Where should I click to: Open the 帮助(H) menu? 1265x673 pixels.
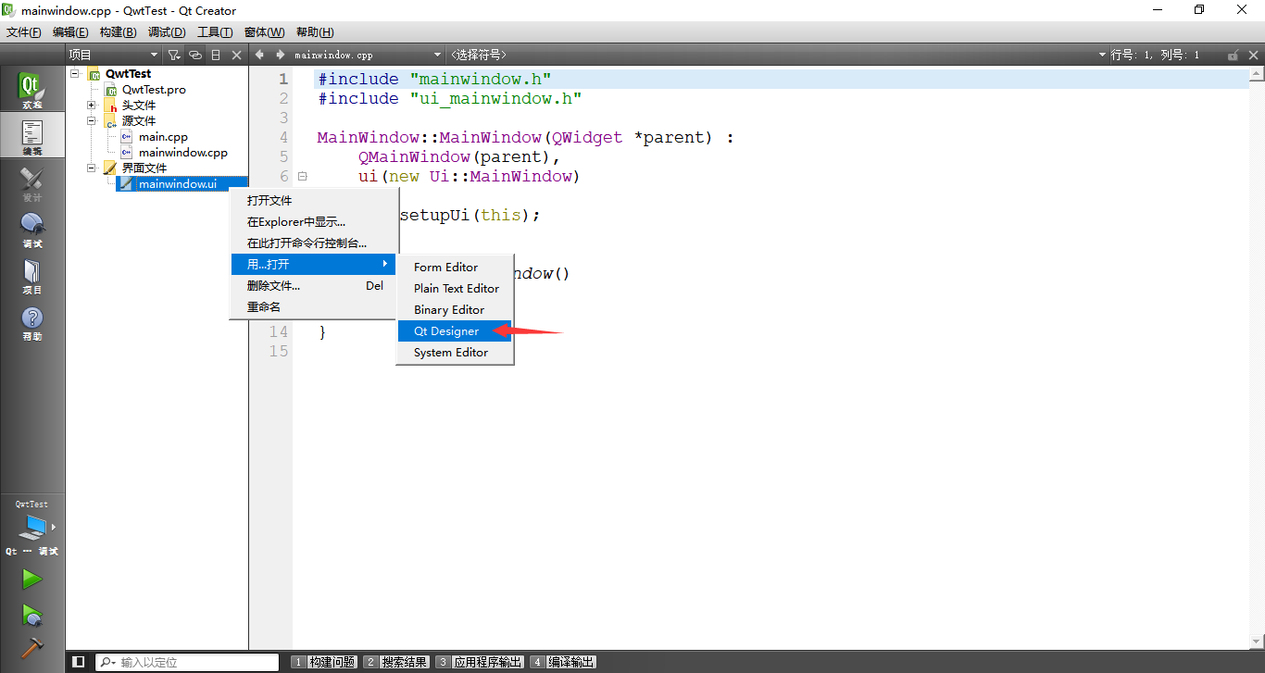(x=315, y=32)
